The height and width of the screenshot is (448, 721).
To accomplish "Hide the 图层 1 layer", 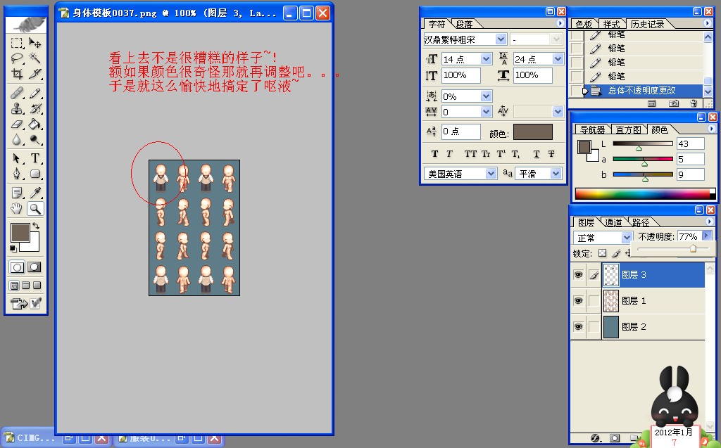I will pos(579,301).
